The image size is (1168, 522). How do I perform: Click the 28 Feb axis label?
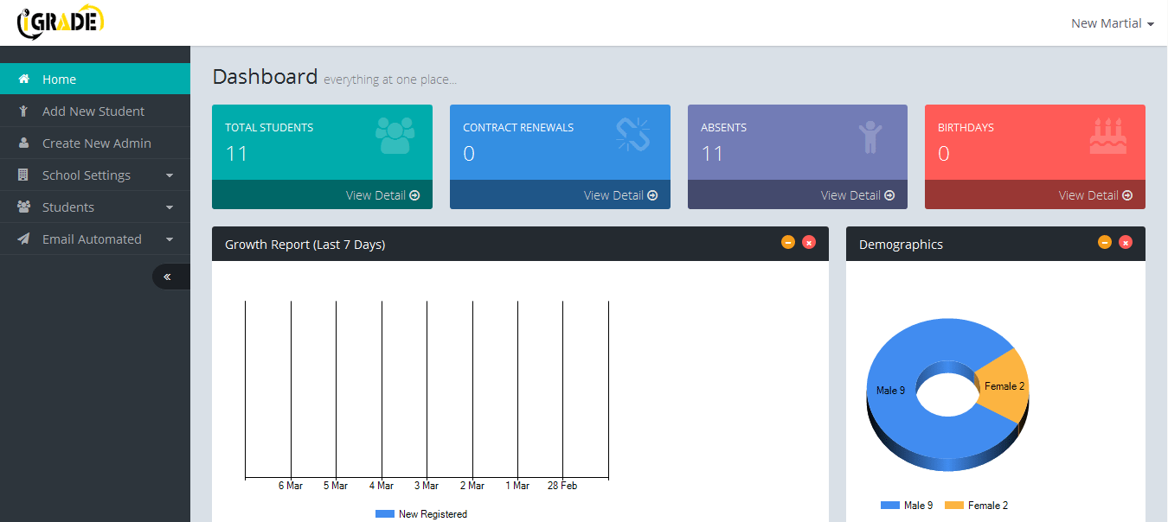[x=562, y=486]
